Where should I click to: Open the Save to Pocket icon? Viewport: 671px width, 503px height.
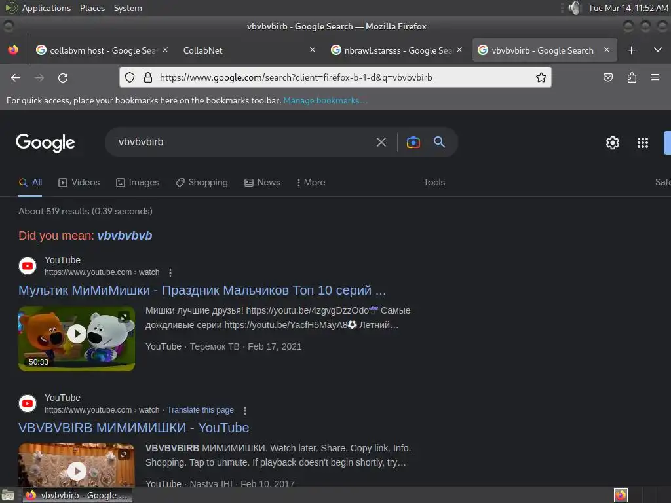tap(607, 77)
